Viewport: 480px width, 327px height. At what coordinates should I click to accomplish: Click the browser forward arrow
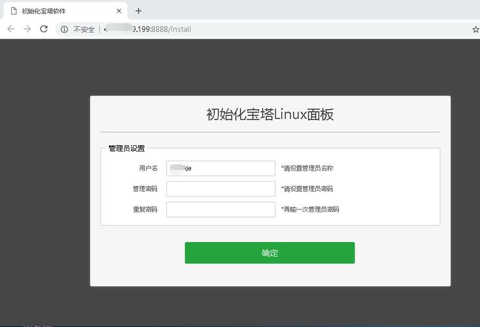[27, 29]
